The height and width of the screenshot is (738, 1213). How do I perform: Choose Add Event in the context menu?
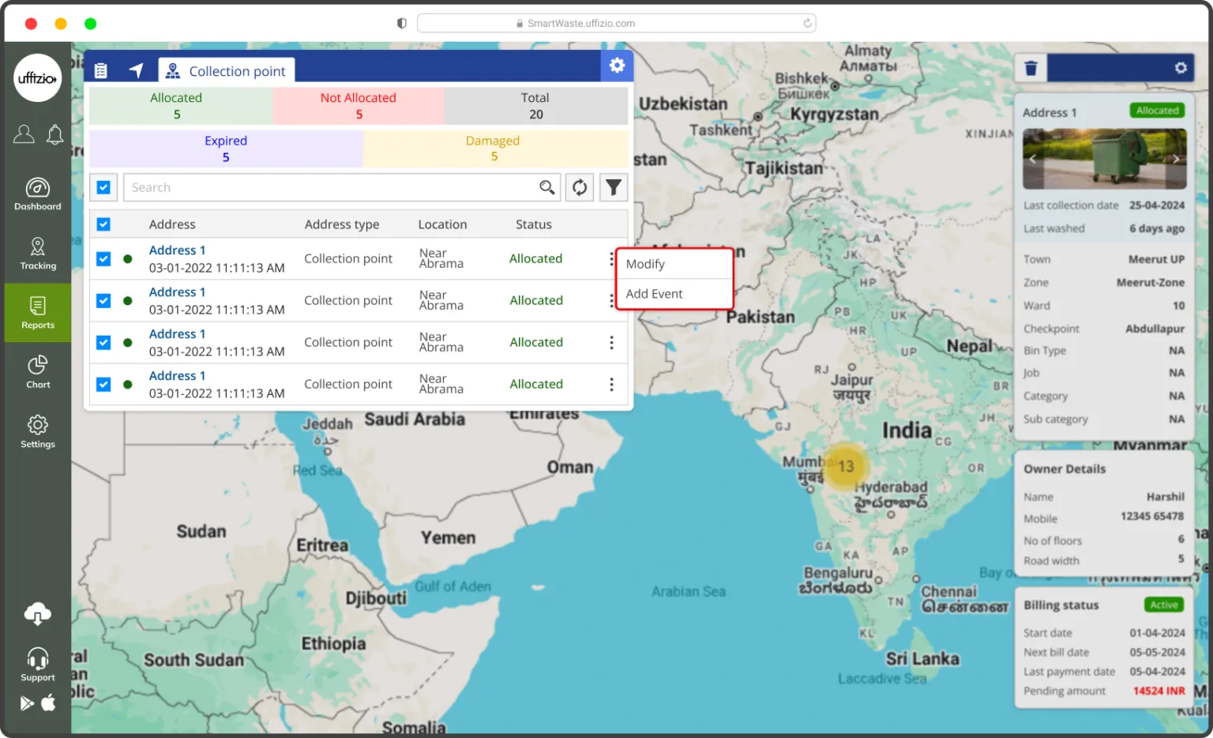(x=654, y=294)
